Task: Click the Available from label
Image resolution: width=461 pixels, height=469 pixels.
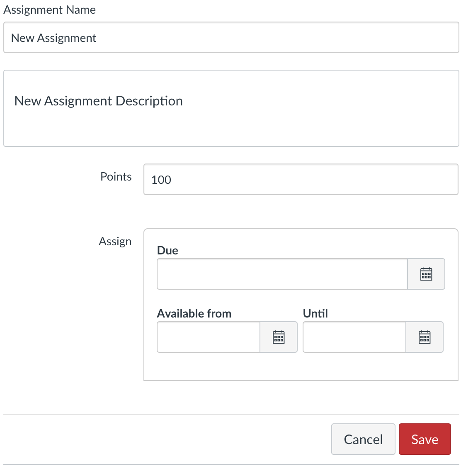Action: coord(194,313)
